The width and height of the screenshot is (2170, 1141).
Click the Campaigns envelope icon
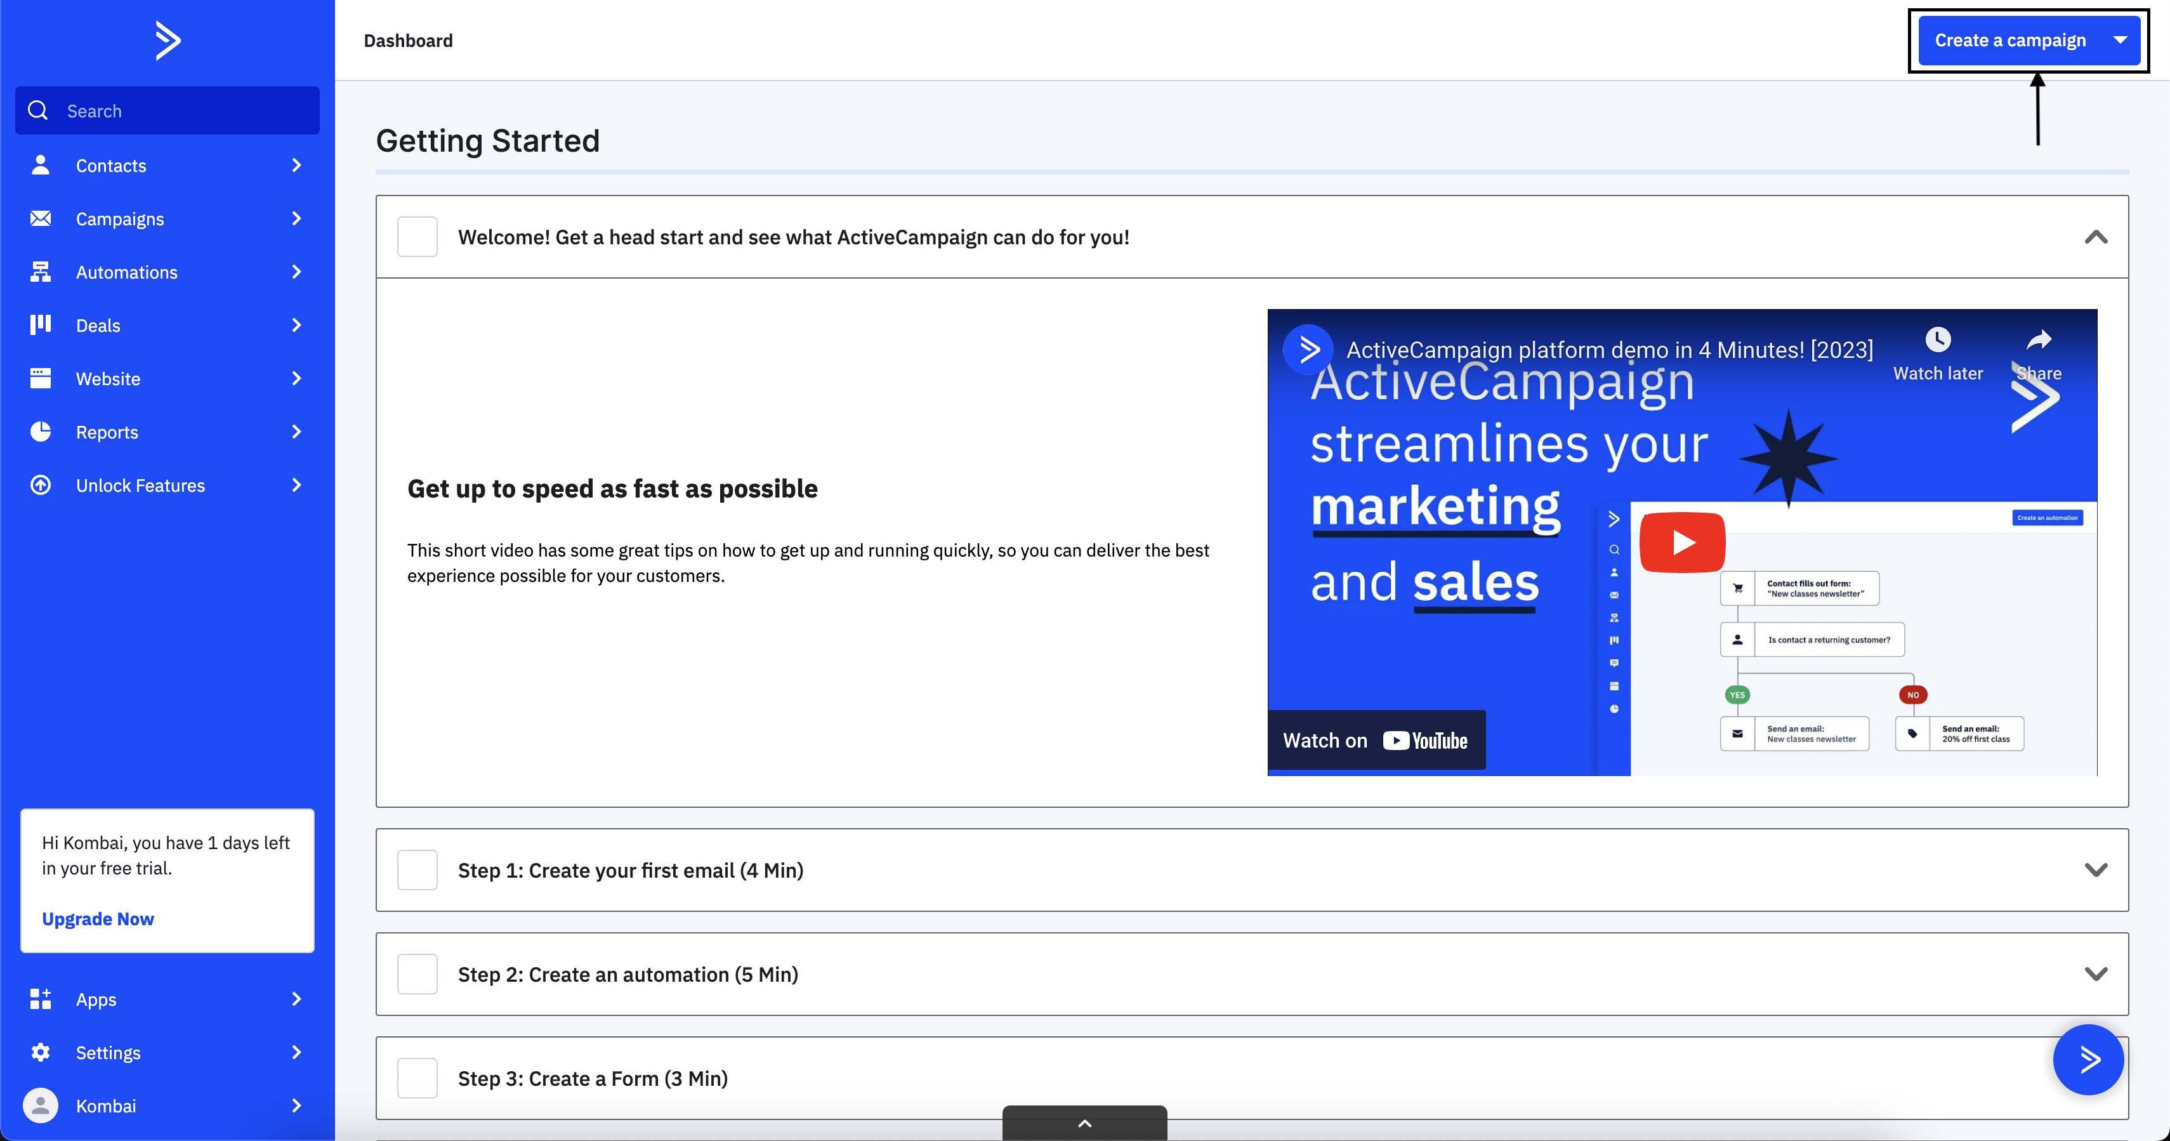pos(41,218)
